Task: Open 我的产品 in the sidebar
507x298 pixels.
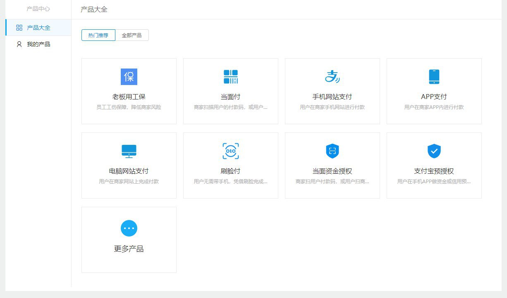Action: point(38,44)
